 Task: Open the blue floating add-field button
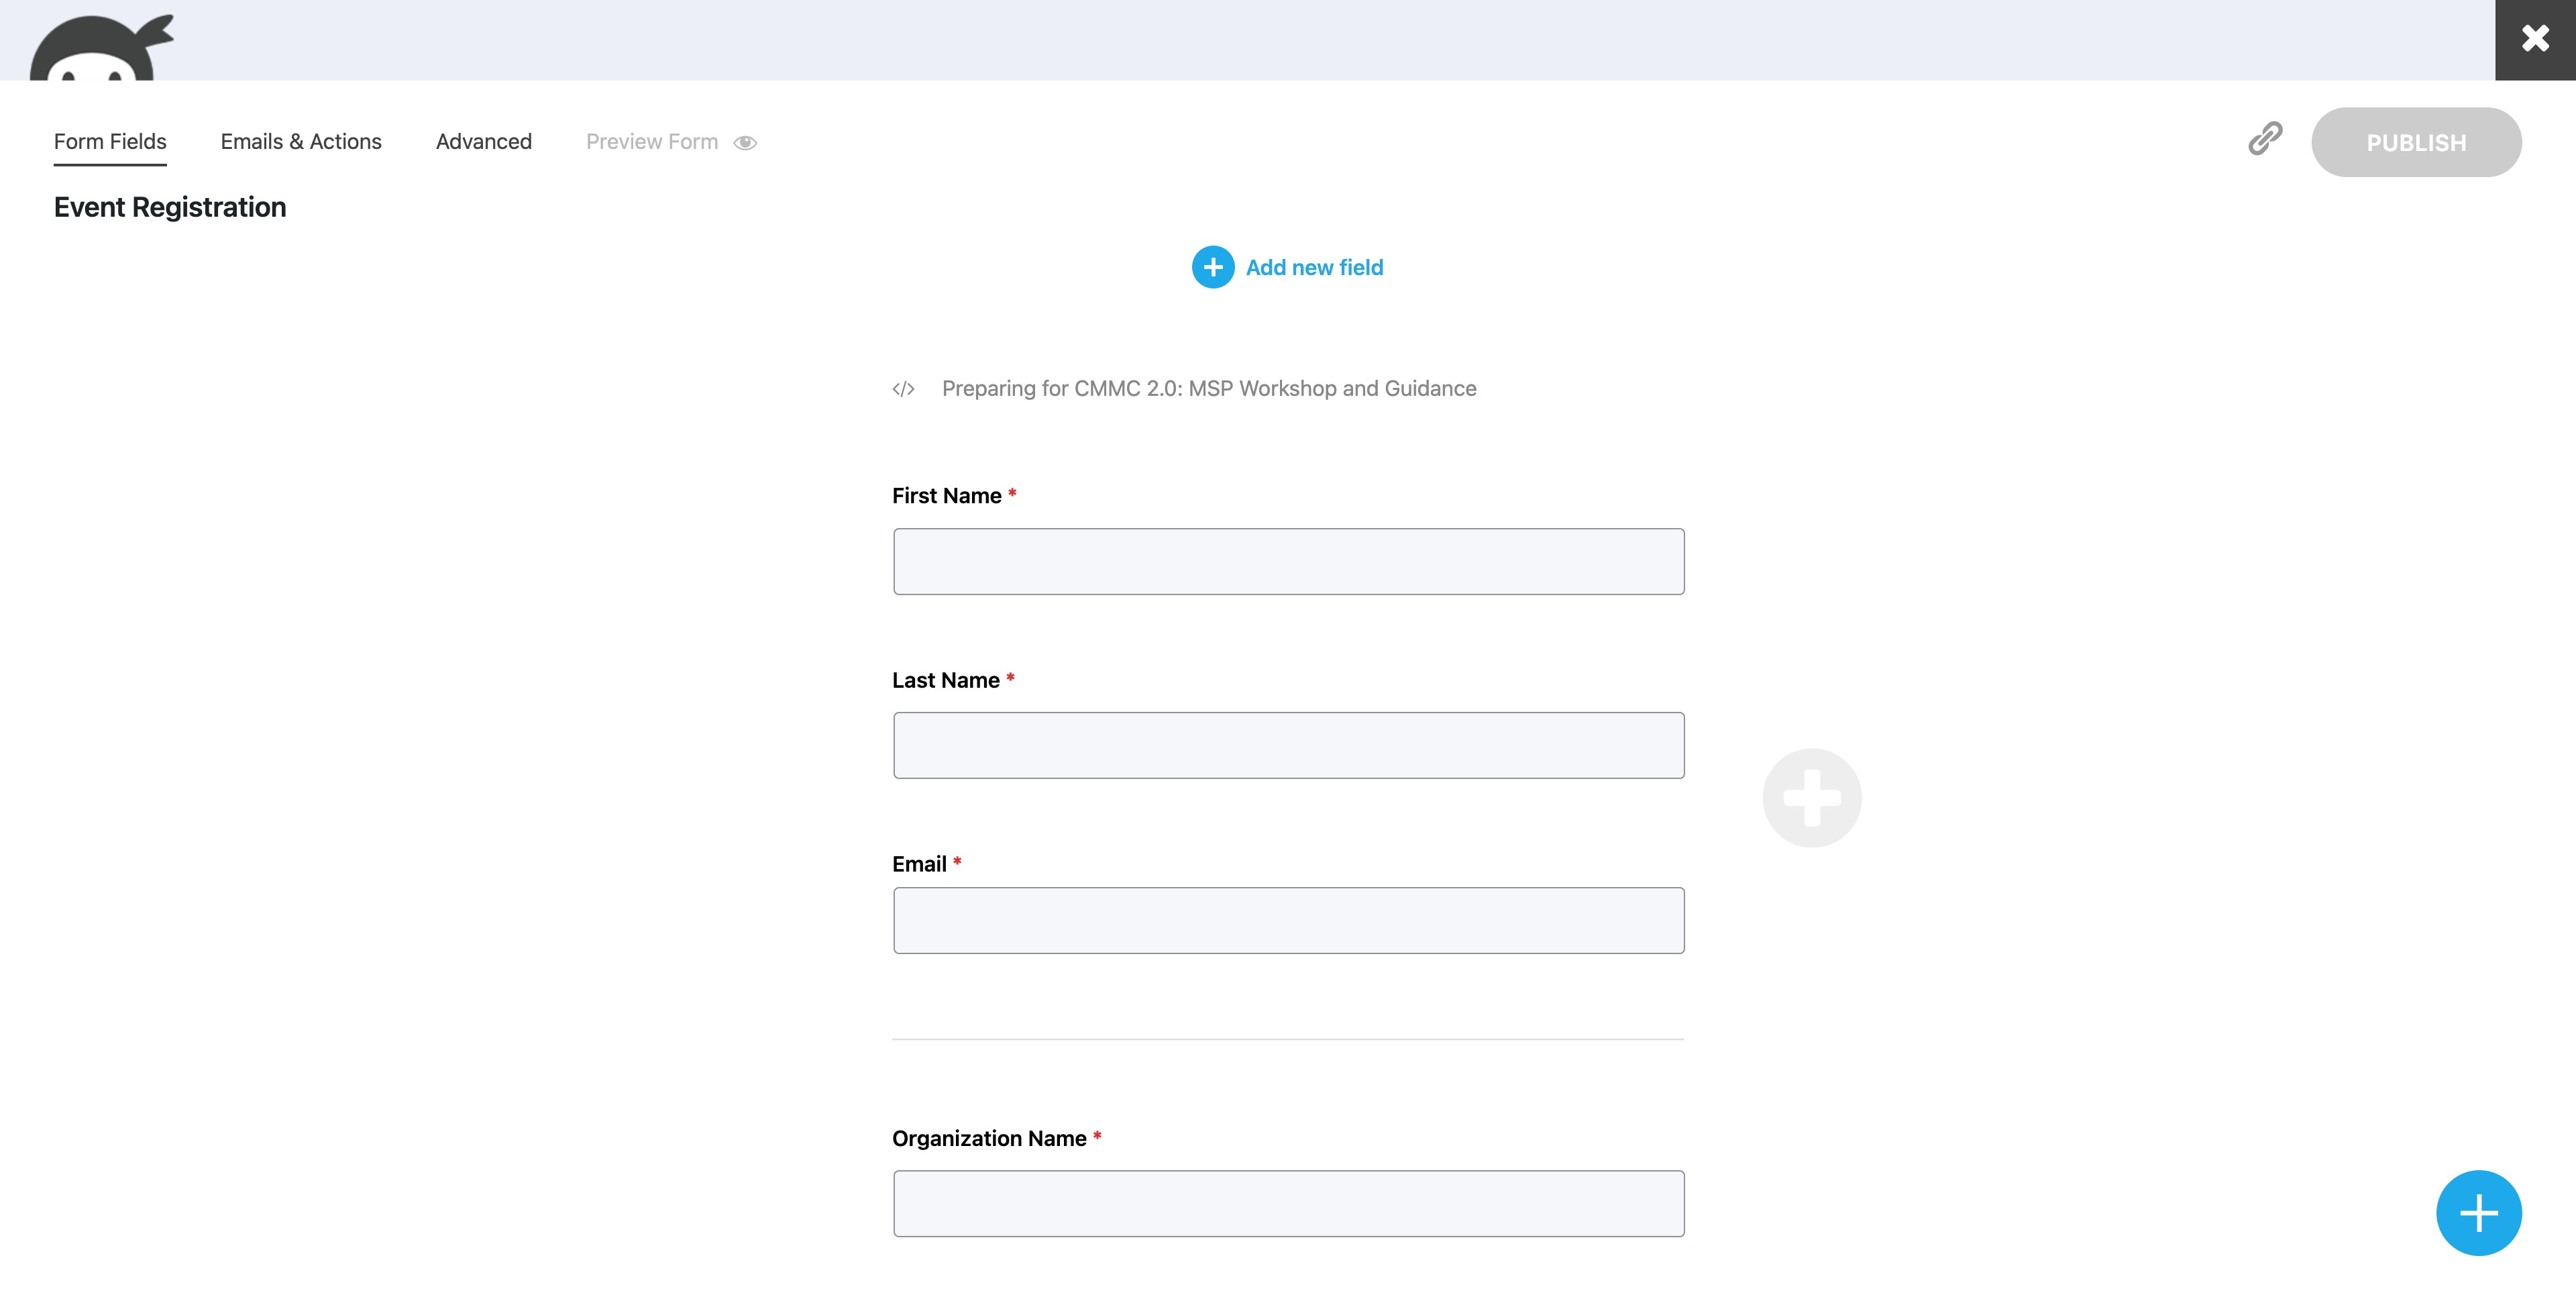[x=2477, y=1212]
